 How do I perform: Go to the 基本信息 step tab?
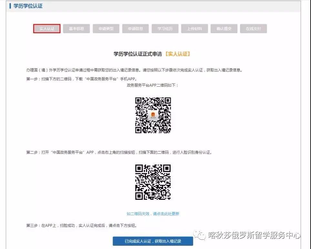76,29
